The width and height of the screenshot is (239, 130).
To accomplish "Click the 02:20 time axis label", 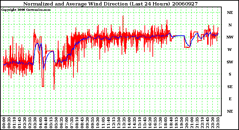I will [x=25, y=123].
